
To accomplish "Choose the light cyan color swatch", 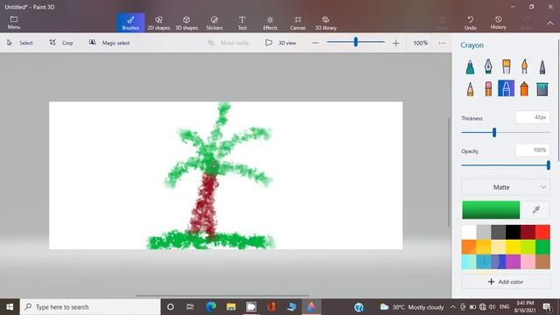I will pyautogui.click(x=469, y=262).
